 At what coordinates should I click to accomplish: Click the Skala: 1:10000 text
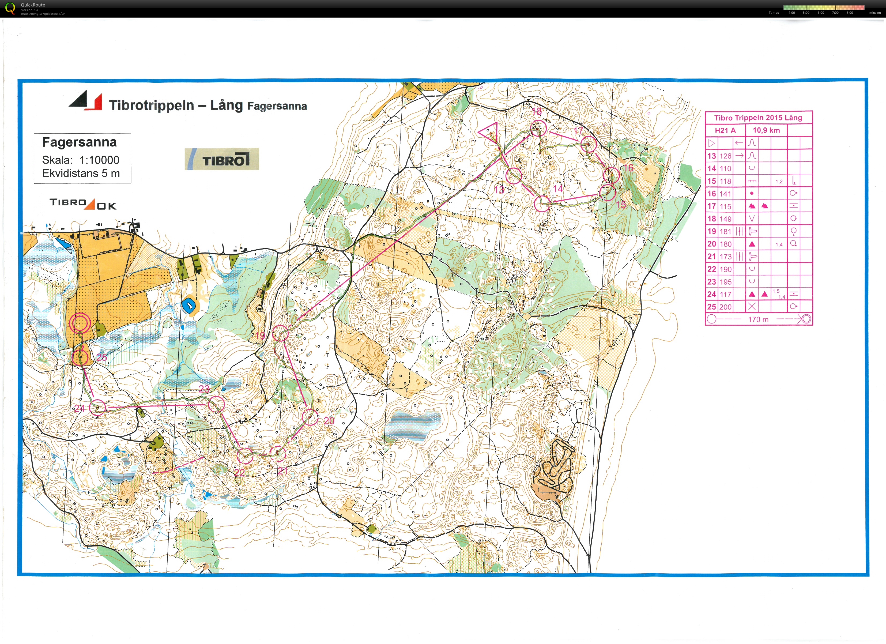81,160
